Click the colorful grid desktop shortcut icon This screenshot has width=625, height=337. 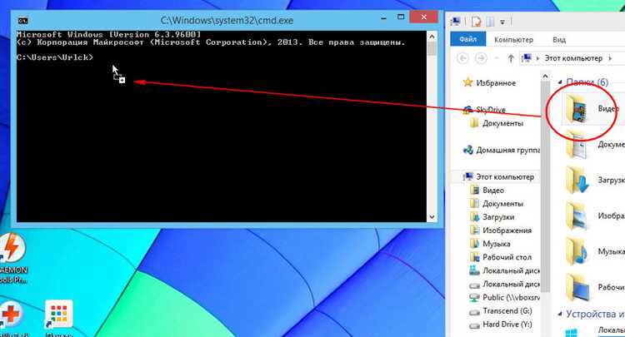coord(58,314)
